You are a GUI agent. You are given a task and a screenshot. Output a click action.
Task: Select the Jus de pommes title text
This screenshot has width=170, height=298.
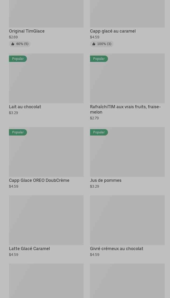tap(106, 180)
